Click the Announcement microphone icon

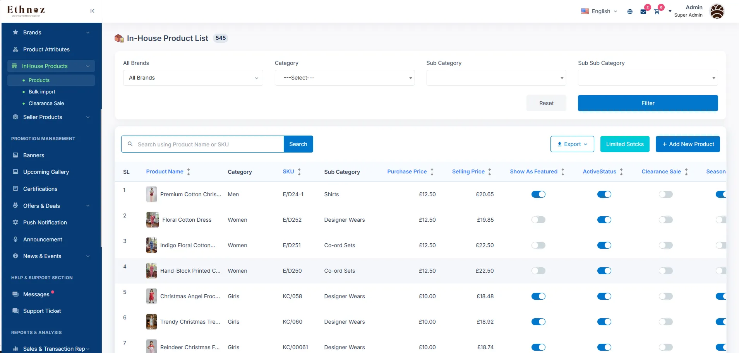pyautogui.click(x=15, y=239)
